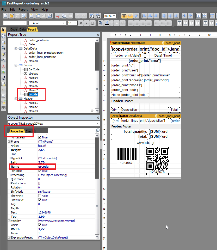Screen dimensions: 217x250
Task: Select the Barcode object tool
Action: click(x=3, y=108)
